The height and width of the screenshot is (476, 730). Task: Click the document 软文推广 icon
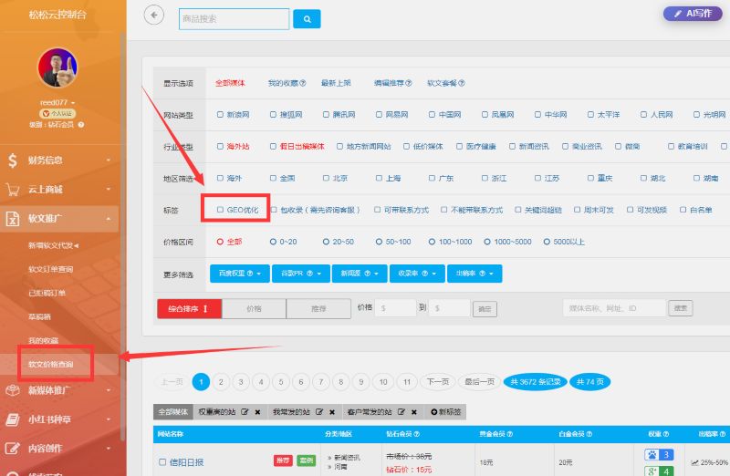[x=13, y=218]
